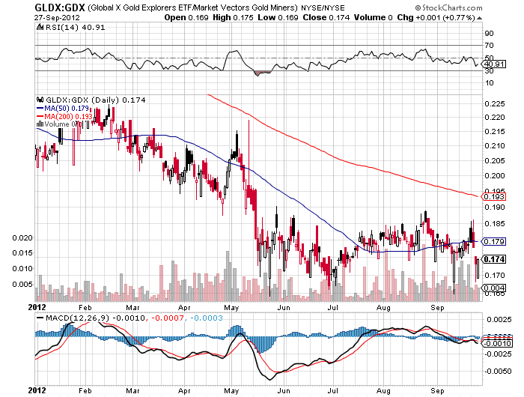Click the 40.91 RSI value tag on axis
The width and height of the screenshot is (524, 397).
click(x=495, y=64)
